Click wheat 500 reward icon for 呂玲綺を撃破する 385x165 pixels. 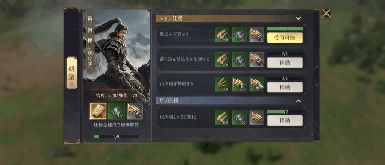point(222,84)
